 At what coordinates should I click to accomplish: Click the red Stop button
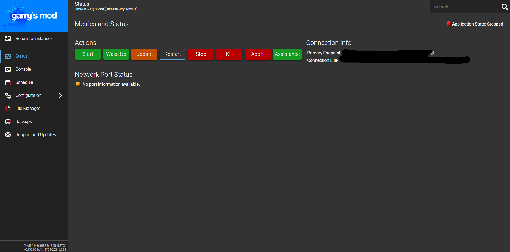201,54
